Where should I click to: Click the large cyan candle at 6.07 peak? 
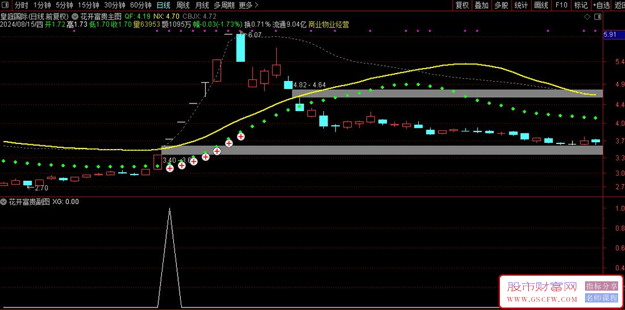point(241,48)
